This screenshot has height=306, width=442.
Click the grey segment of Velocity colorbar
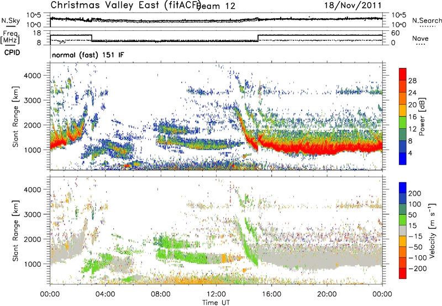[x=403, y=231]
